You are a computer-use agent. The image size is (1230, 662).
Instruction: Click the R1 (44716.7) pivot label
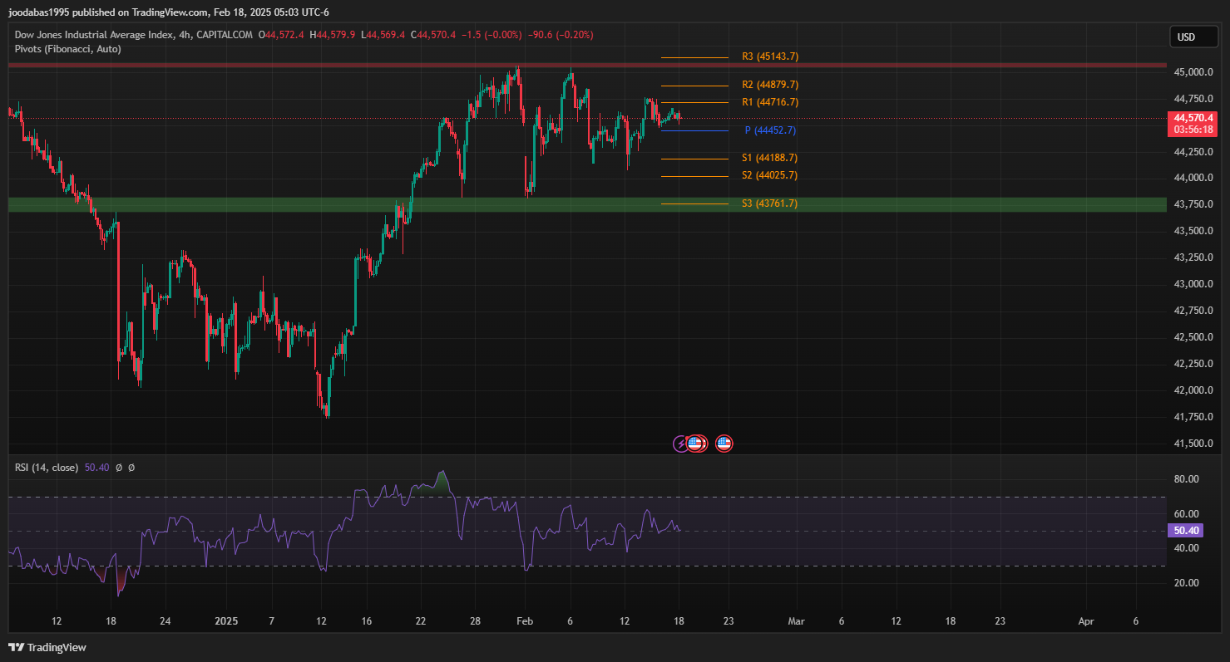[x=769, y=102]
